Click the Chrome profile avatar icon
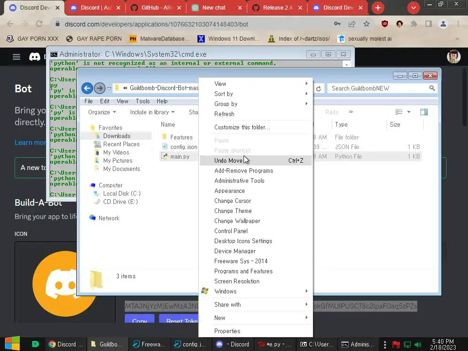468x351 pixels. click(443, 24)
